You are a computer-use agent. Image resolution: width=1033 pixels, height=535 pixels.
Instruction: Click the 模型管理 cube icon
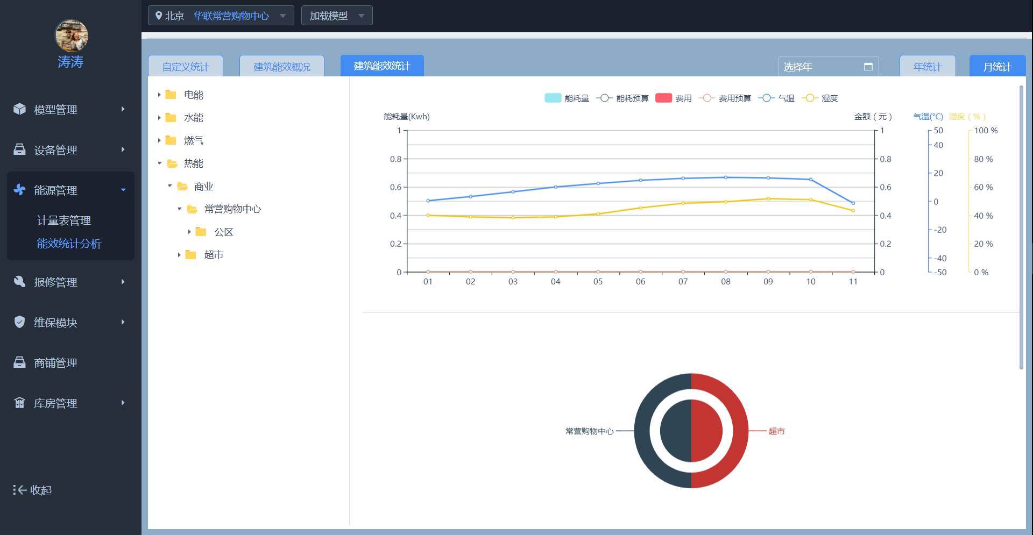(x=19, y=109)
